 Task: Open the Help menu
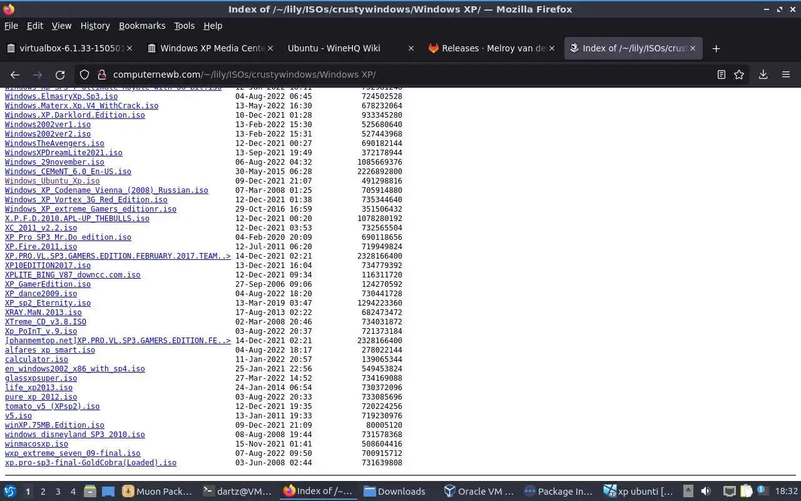pyautogui.click(x=213, y=26)
